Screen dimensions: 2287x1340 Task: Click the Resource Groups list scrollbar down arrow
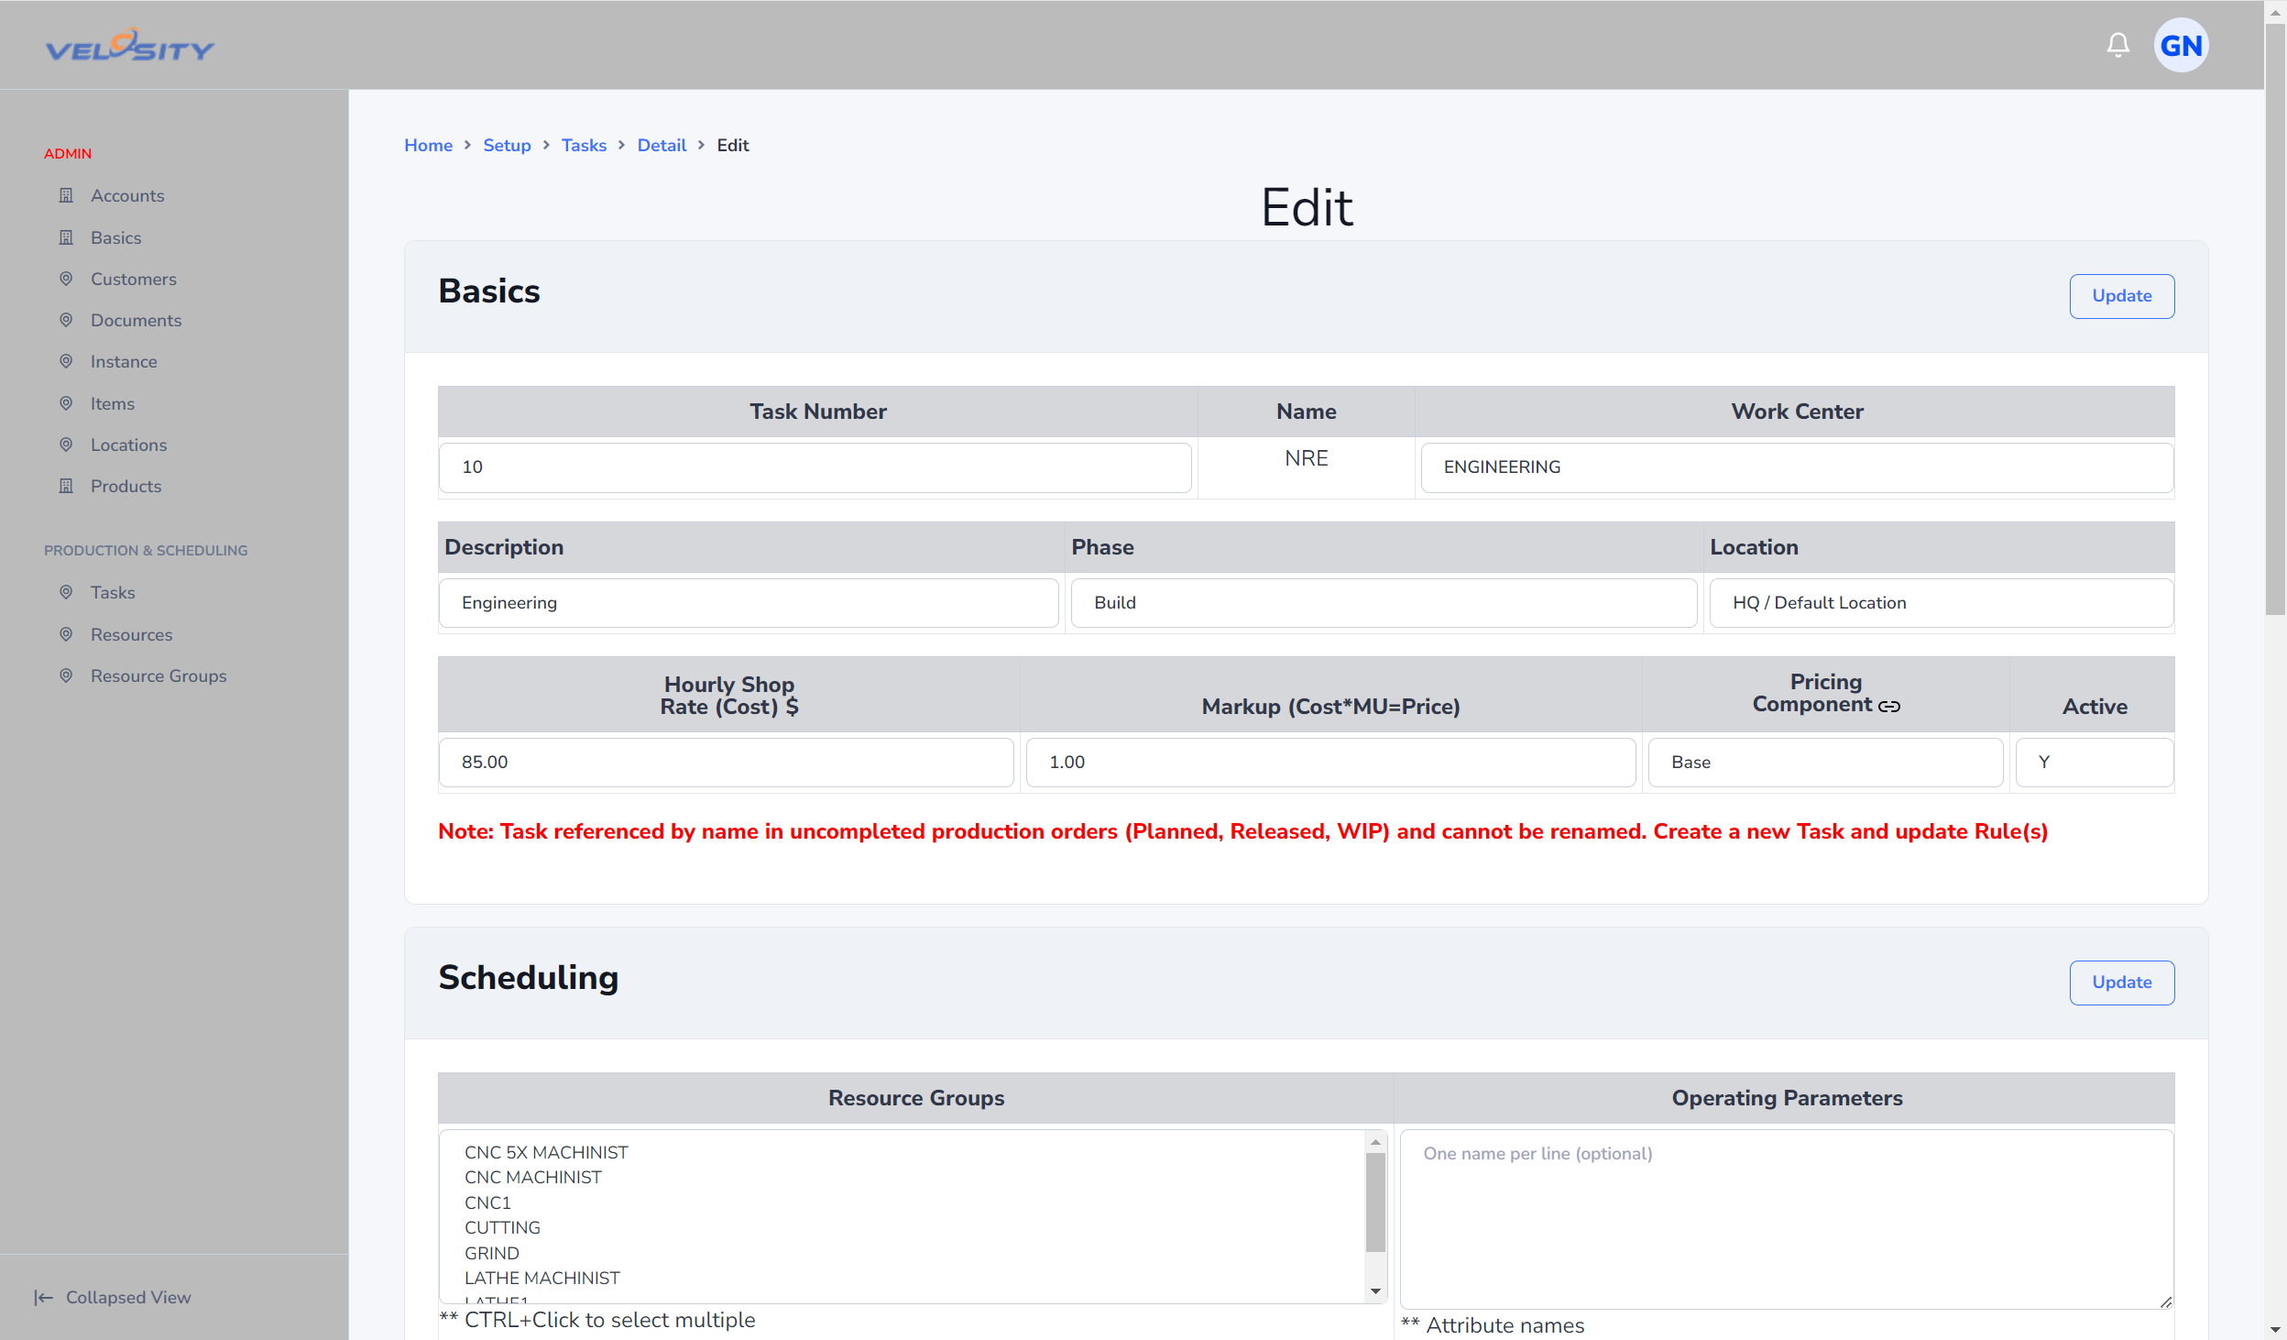1375,1291
